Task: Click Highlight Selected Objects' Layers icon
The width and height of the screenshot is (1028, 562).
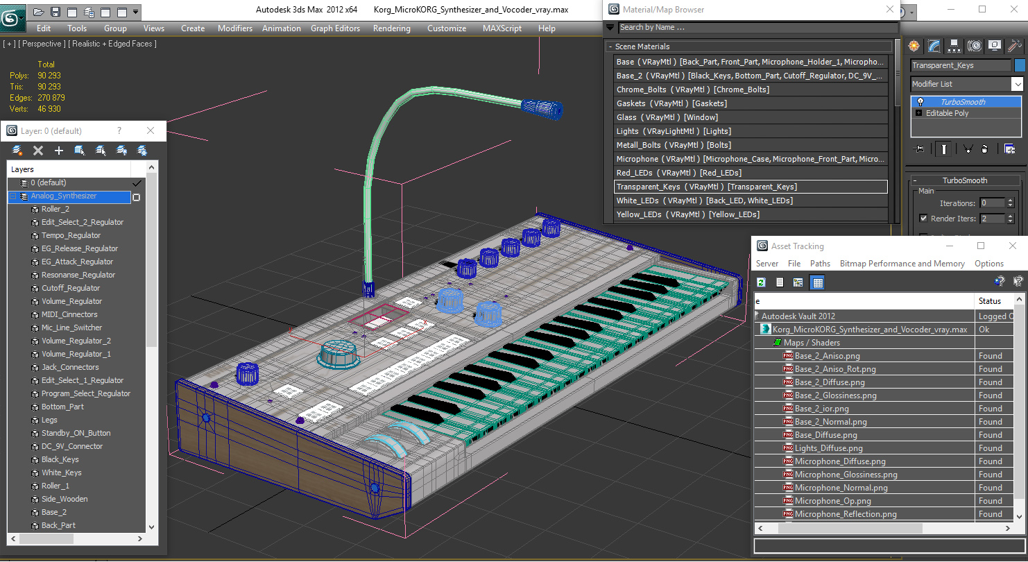Action: coord(101,150)
